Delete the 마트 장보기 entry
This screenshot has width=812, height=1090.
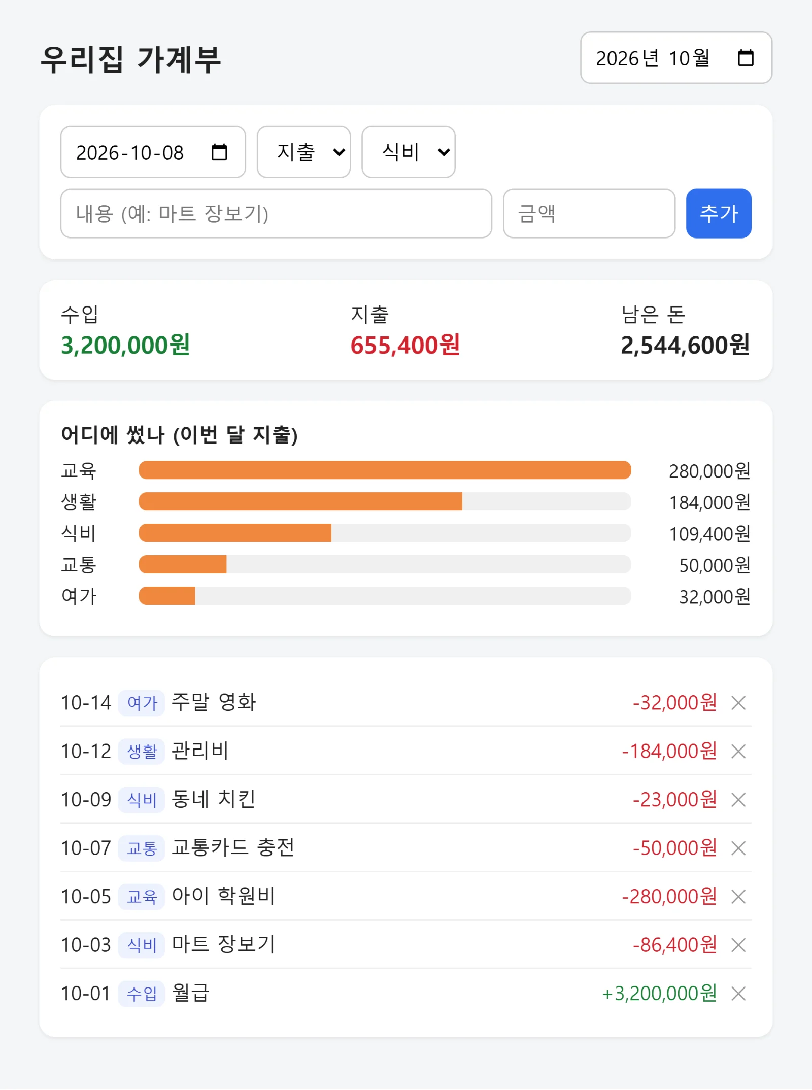[x=738, y=945]
